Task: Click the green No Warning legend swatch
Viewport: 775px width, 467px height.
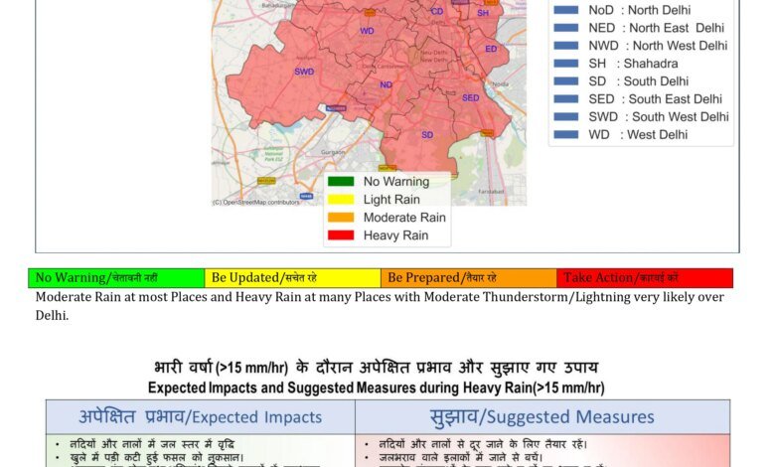Action: pyautogui.click(x=341, y=182)
